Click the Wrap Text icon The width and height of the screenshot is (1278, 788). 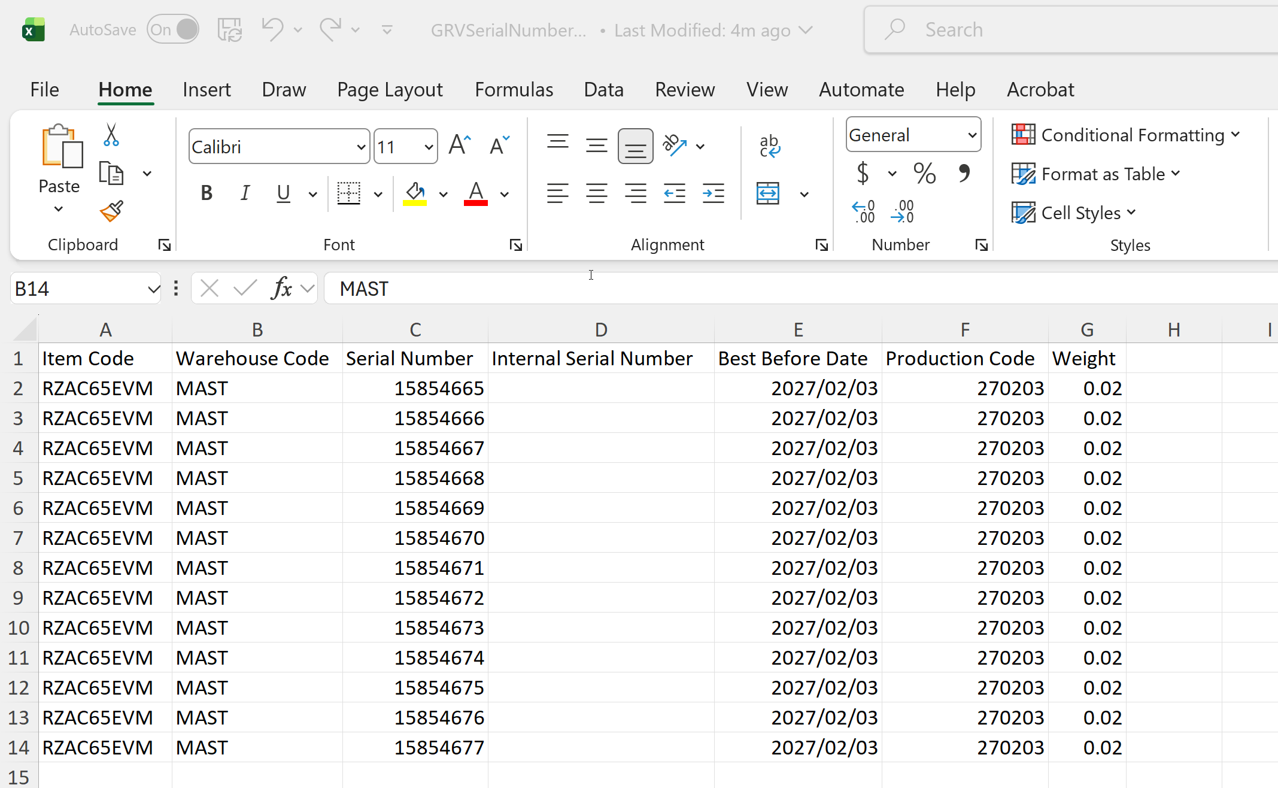(x=769, y=146)
